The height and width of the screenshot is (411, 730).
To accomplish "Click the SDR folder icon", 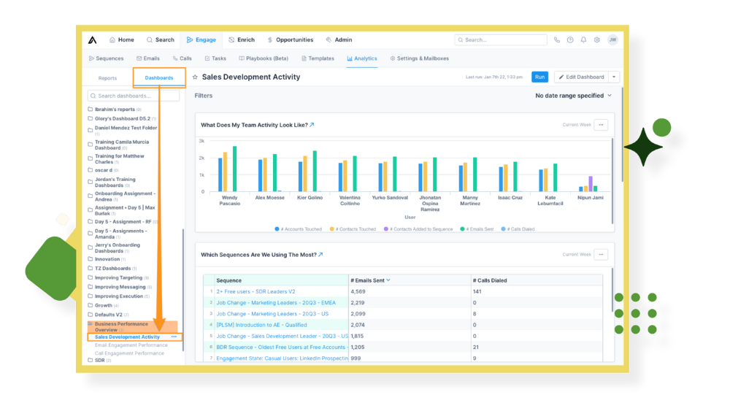I will [x=91, y=361].
